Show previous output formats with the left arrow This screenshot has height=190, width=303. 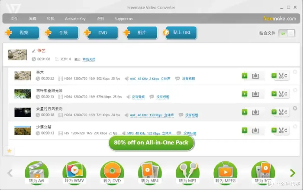10,173
